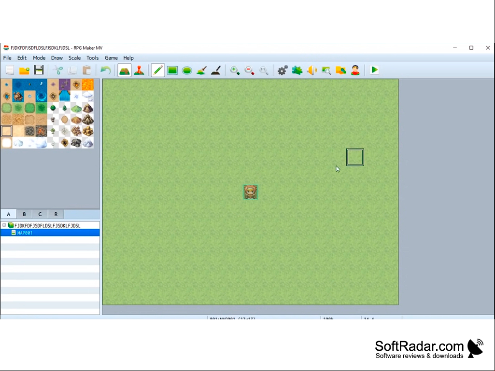Select the Rectangle drawing tool
Image resolution: width=495 pixels, height=371 pixels.
(172, 70)
